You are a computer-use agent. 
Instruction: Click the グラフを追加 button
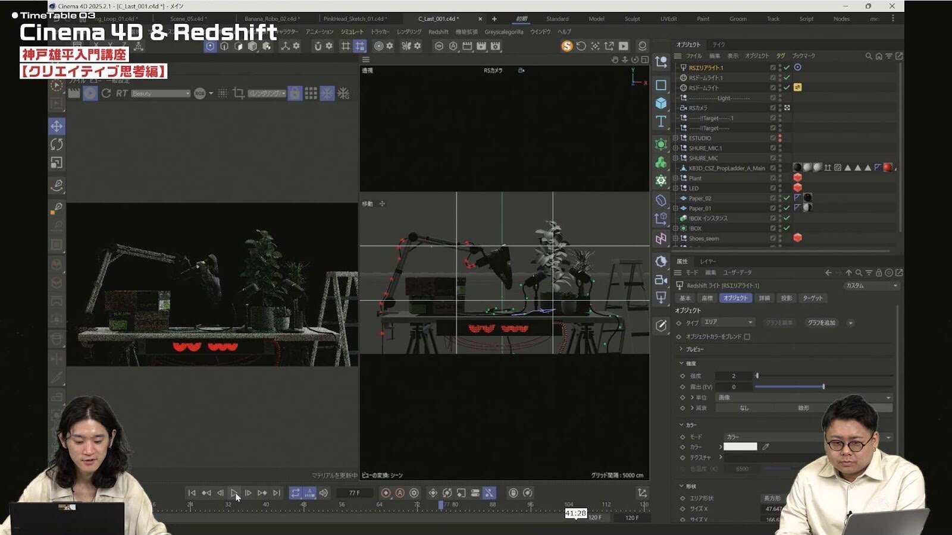tap(821, 323)
